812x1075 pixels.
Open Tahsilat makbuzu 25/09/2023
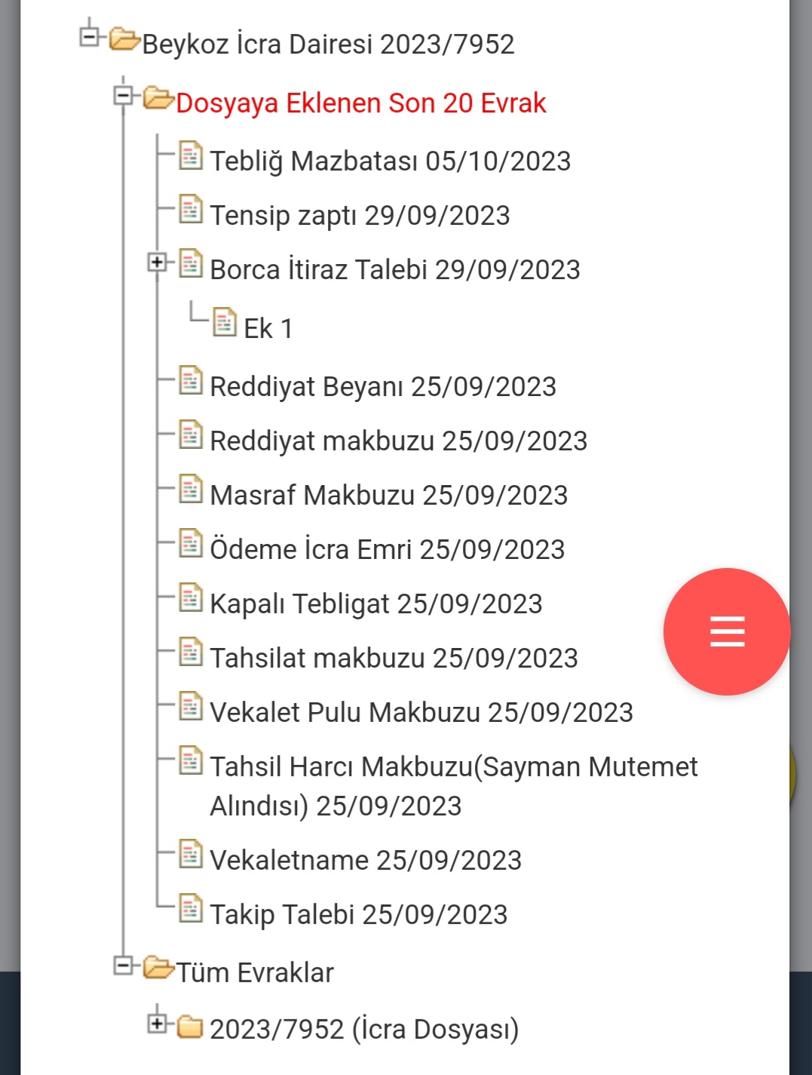pos(394,659)
